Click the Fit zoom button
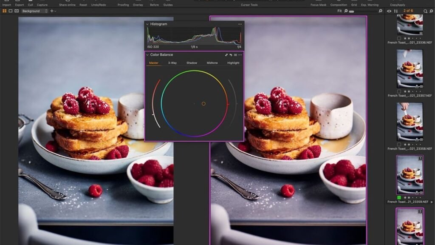Viewport: 435px width, 245px height. click(339, 11)
